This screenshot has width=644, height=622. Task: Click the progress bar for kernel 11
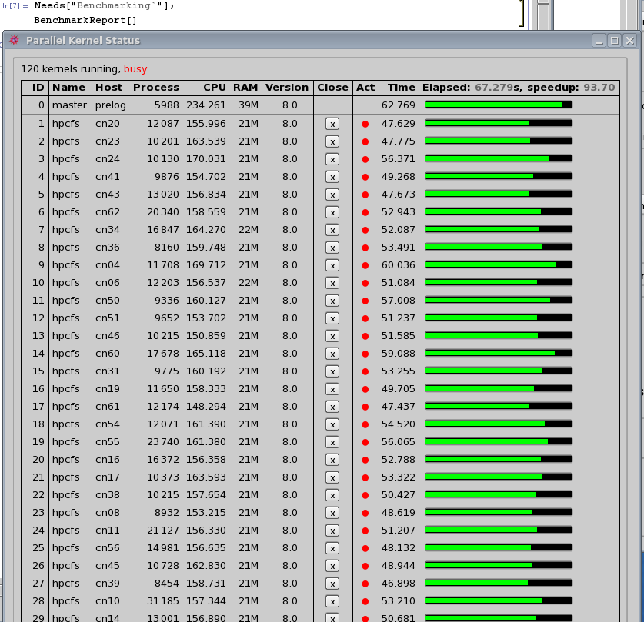(x=498, y=300)
